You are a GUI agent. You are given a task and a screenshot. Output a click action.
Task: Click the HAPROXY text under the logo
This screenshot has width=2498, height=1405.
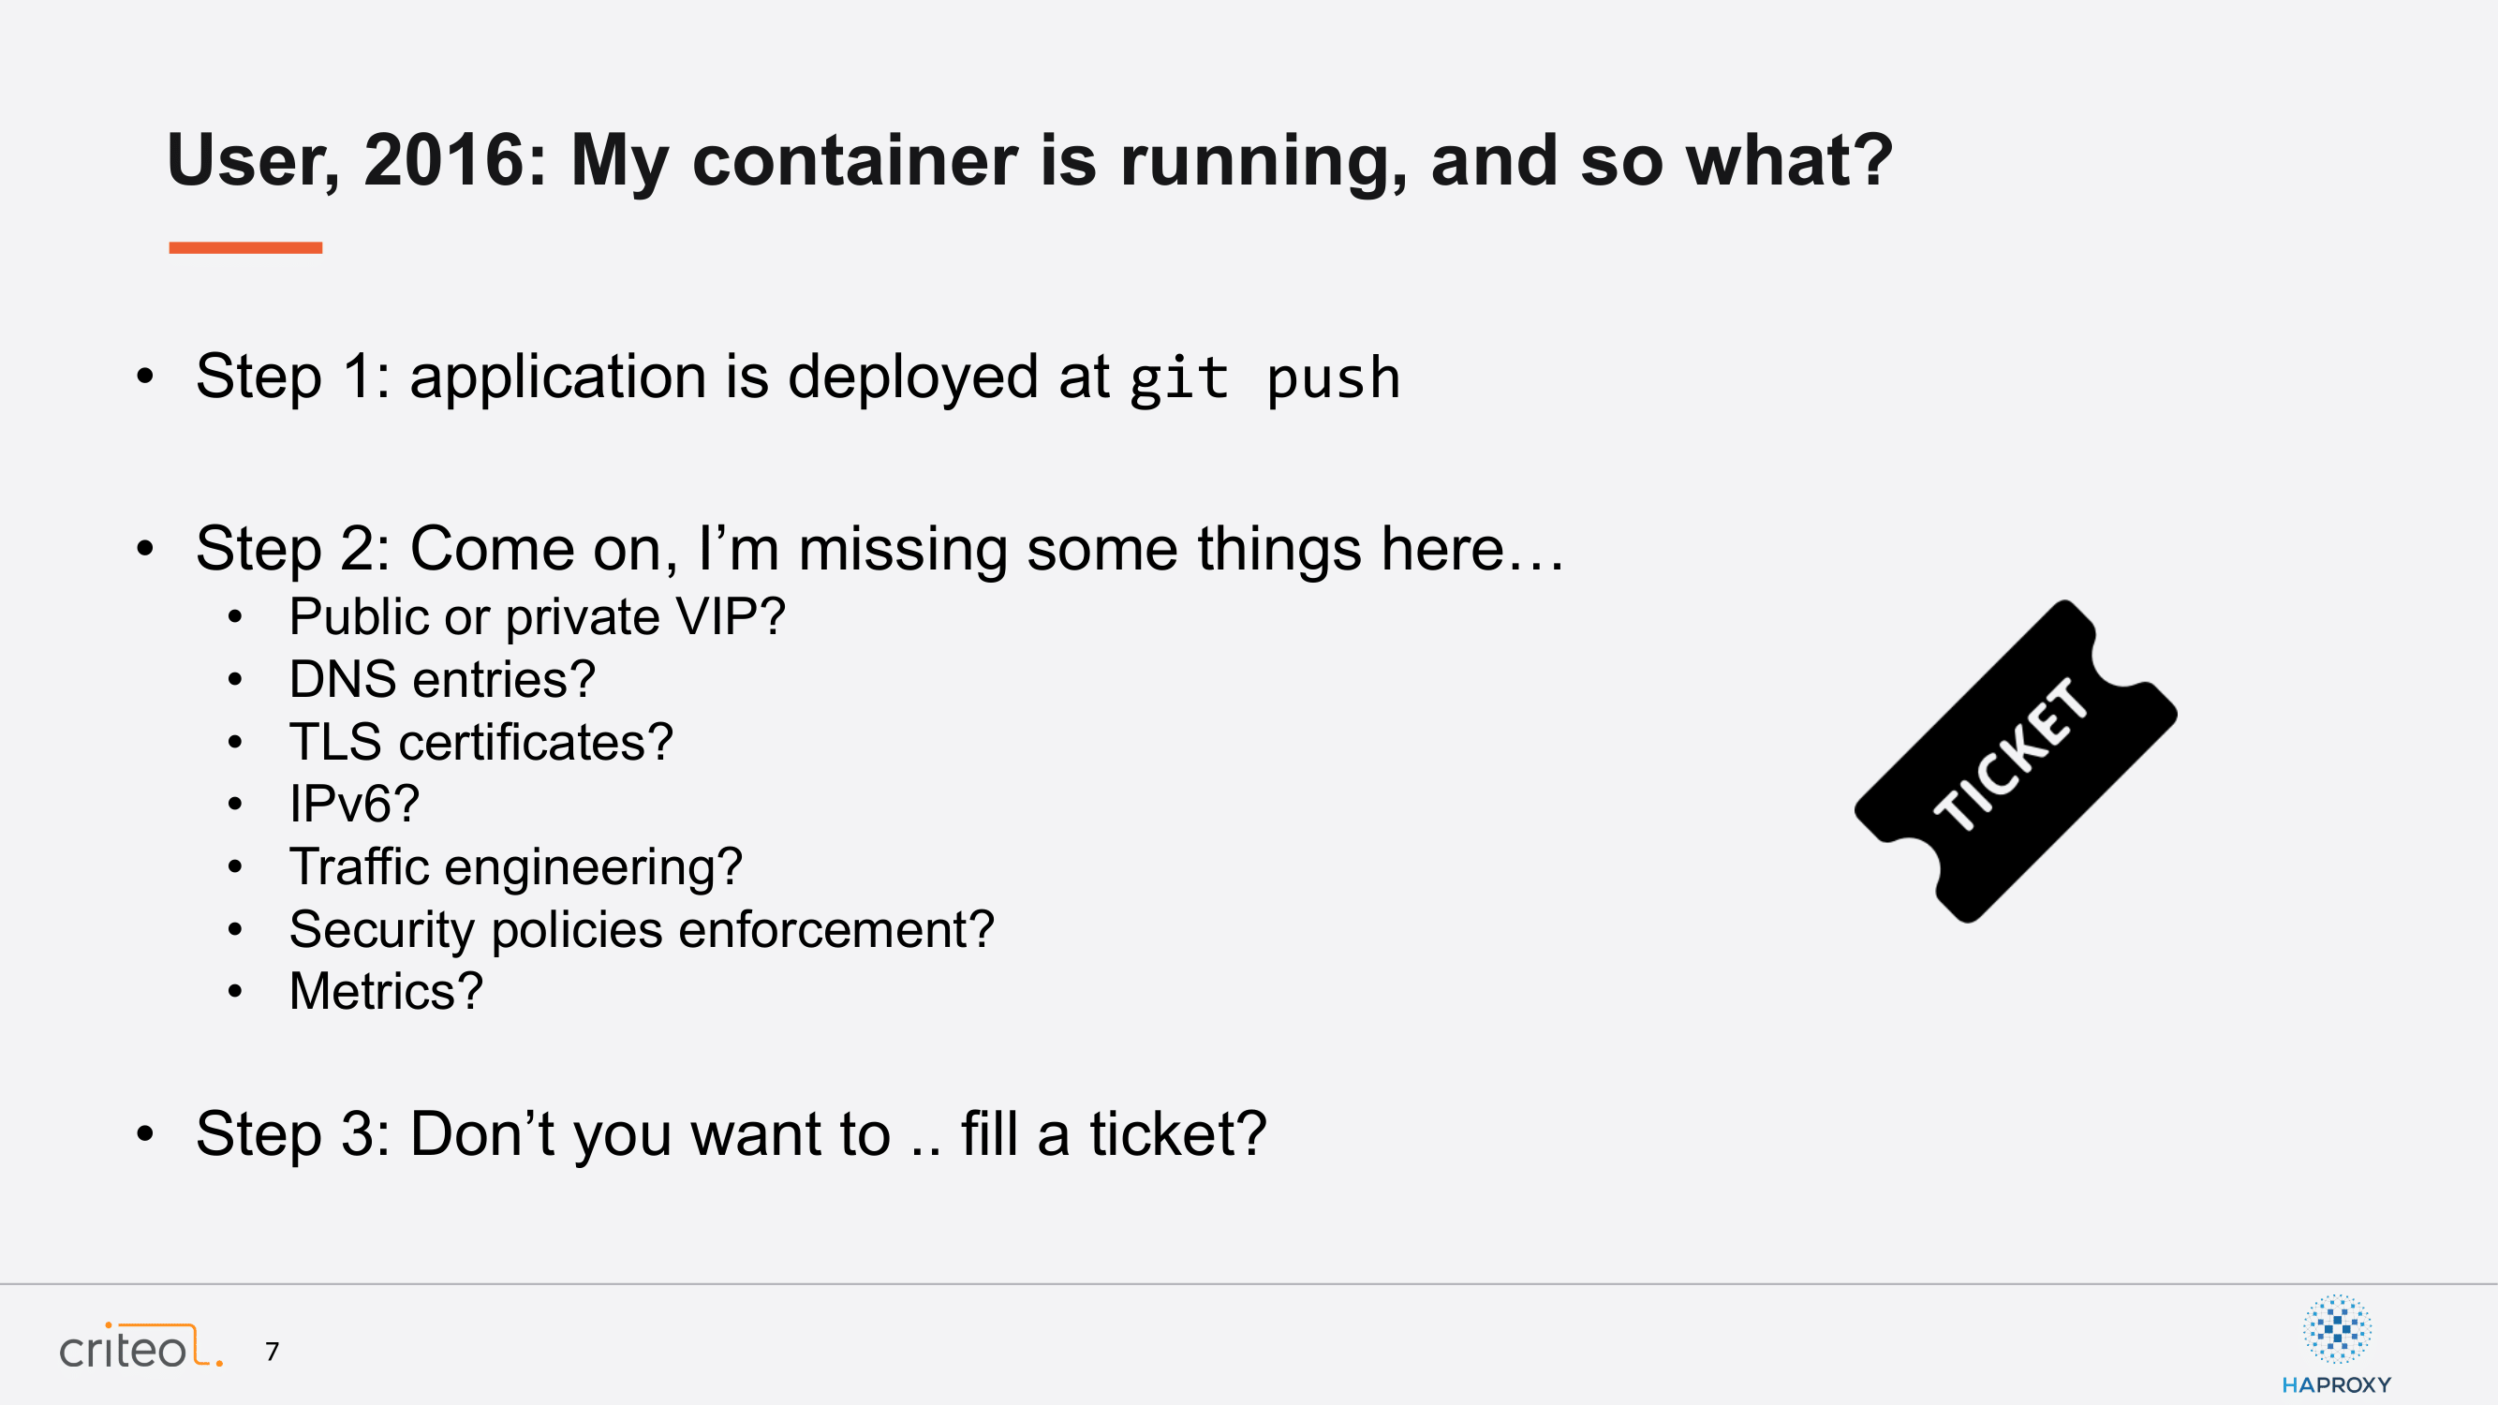2336,1384
